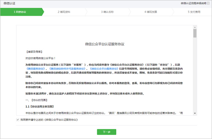This screenshot has width=212, height=139.
Task: Go to step 4 填写发票
Action: pyautogui.click(x=150, y=12)
